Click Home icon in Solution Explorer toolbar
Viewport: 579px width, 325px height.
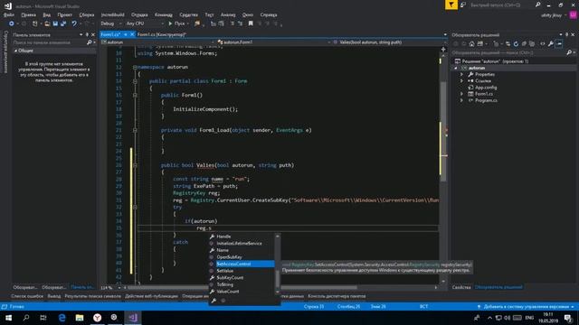coord(471,44)
